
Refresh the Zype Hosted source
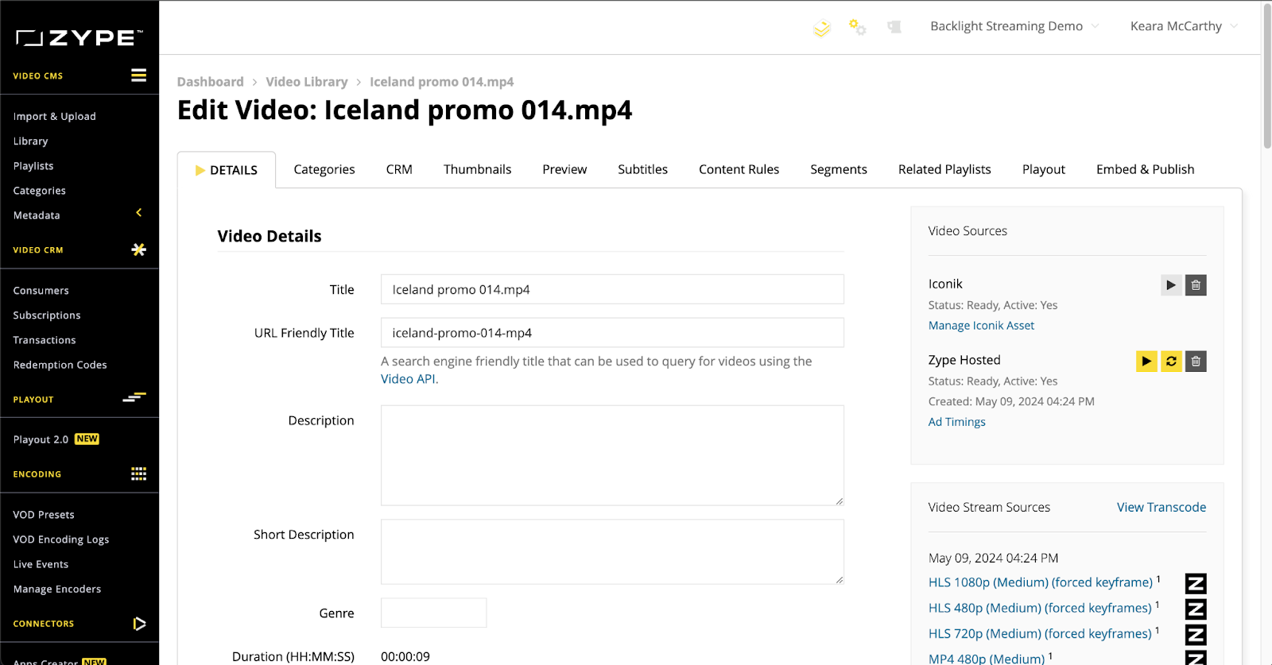[1171, 361]
